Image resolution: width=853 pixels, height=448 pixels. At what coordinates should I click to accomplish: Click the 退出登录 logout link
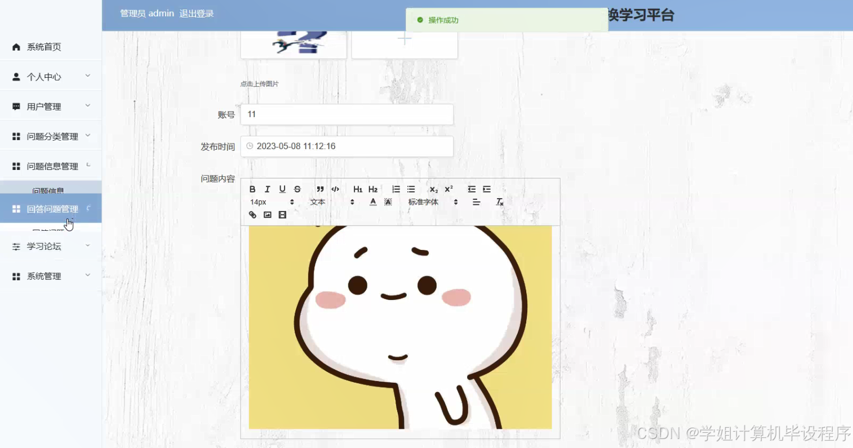pyautogui.click(x=197, y=14)
